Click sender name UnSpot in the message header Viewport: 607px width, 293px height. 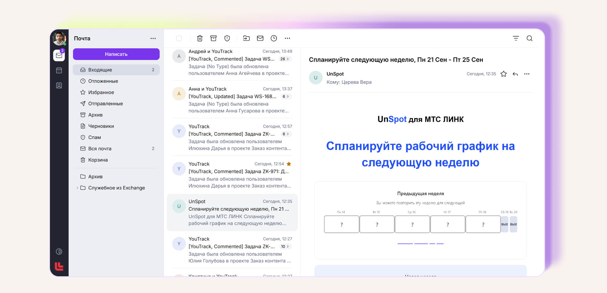click(x=335, y=74)
